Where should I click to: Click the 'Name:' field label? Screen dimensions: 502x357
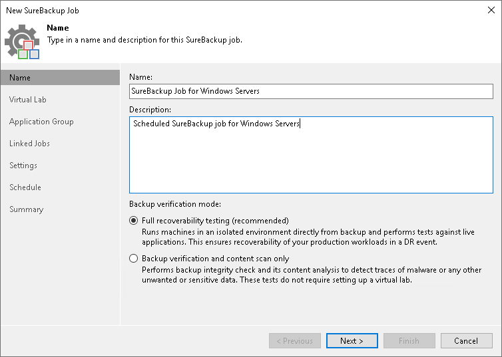point(141,77)
